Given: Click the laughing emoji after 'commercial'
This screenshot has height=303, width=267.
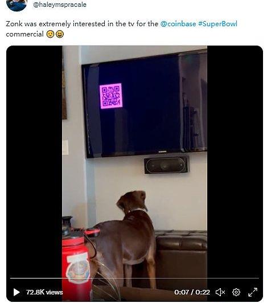Looking at the screenshot, I should click(60, 34).
